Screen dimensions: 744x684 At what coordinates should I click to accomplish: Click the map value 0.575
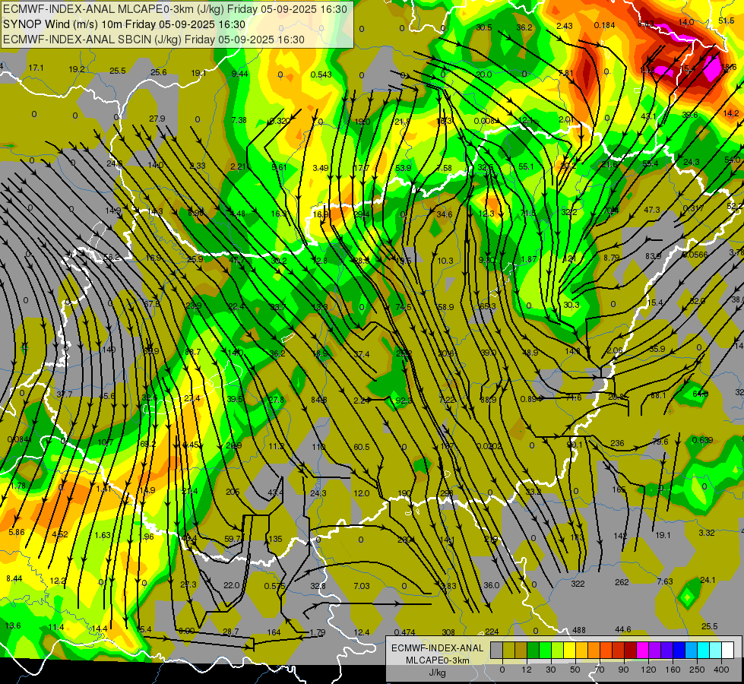click(274, 586)
